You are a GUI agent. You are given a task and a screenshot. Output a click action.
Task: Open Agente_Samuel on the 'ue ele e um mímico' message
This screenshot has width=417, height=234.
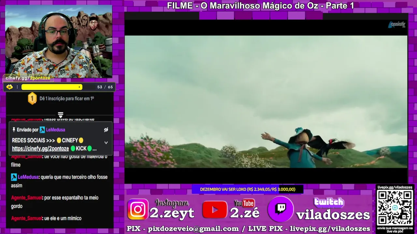26,218
